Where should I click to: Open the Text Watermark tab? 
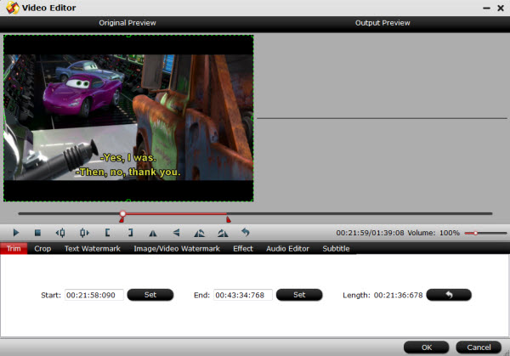point(93,249)
